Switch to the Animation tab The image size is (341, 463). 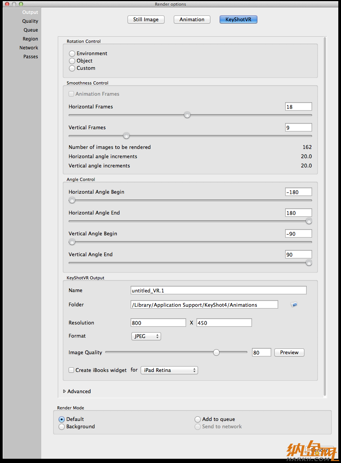click(192, 20)
